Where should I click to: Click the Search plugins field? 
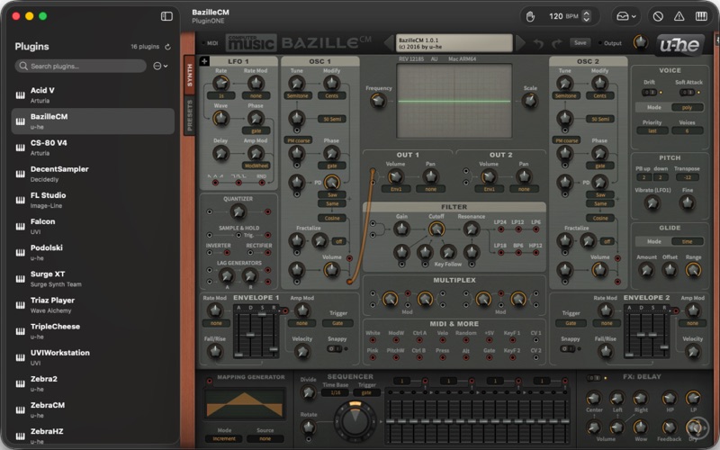tap(81, 66)
